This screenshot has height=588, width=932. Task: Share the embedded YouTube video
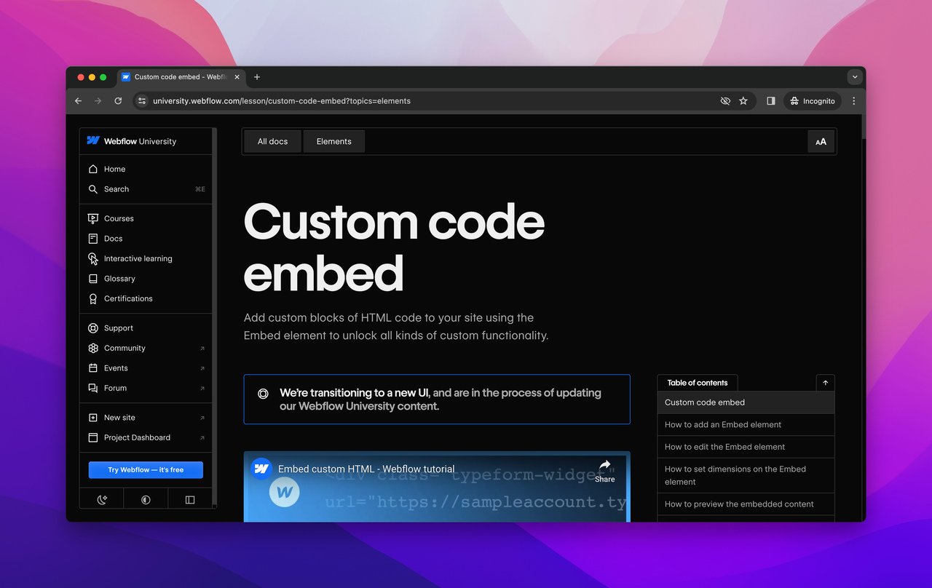604,472
